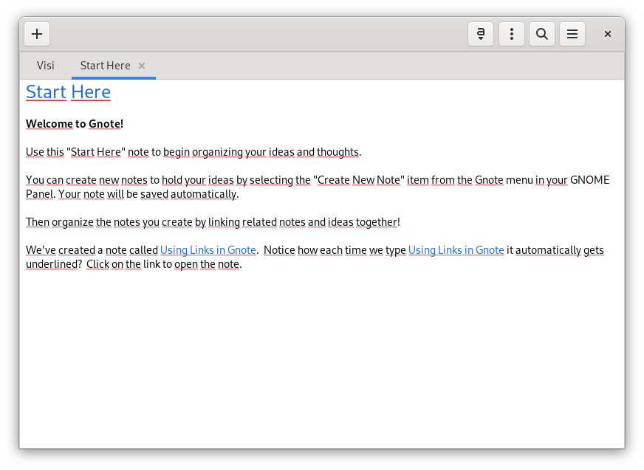Image resolution: width=644 pixels, height=470 pixels.
Task: Click the search magnifier icon
Action: (542, 34)
